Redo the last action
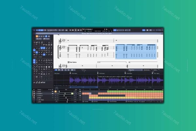Viewport: 196px width, 131px height. (x=63, y=30)
